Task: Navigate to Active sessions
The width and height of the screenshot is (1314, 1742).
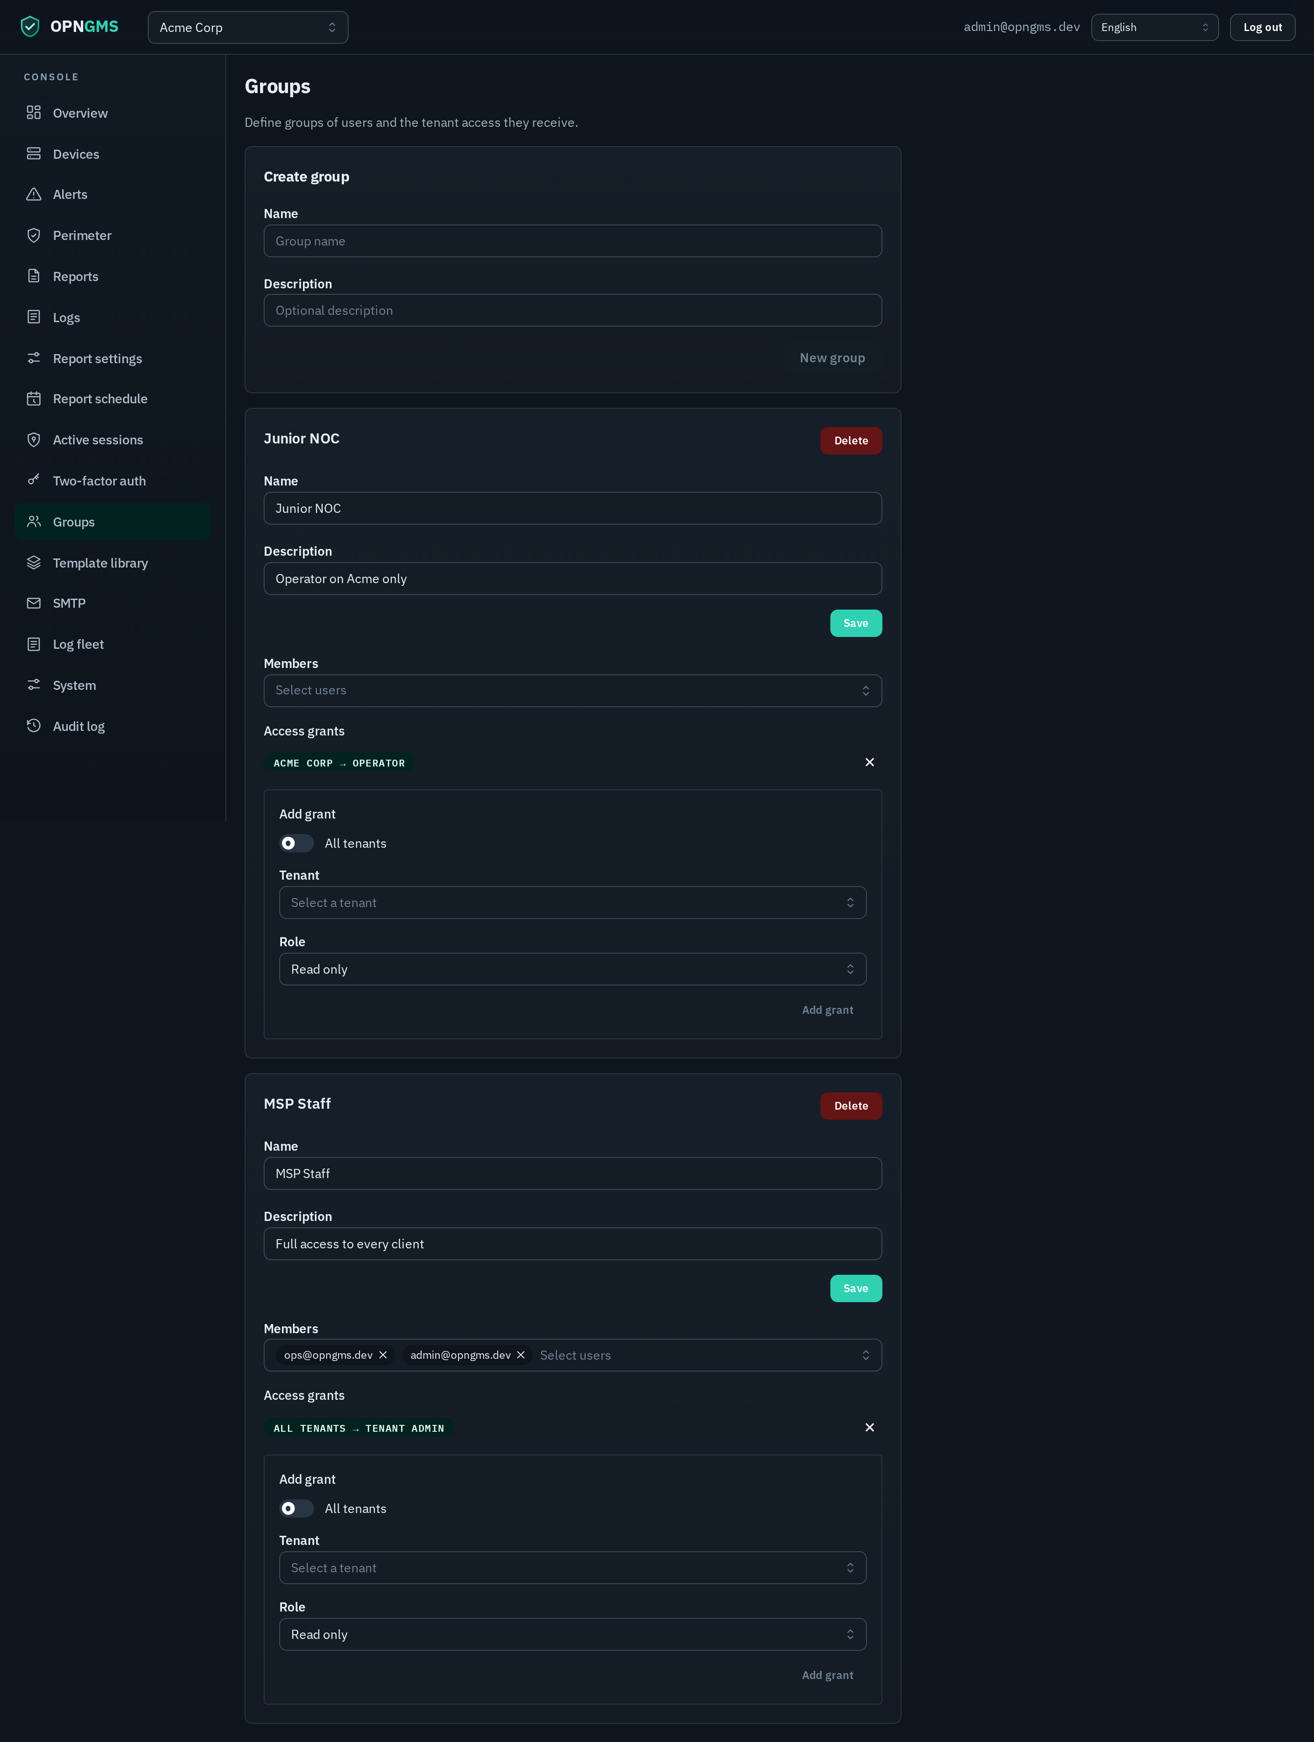Action: (113, 440)
